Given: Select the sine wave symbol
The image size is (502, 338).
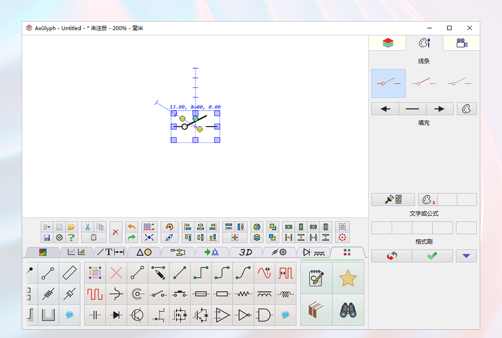Looking at the screenshot, I should [x=265, y=272].
